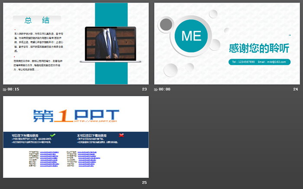This screenshot has height=189, width=303.
Task: Click the 00:00 timing under slide 24
Action: (x=164, y=89)
